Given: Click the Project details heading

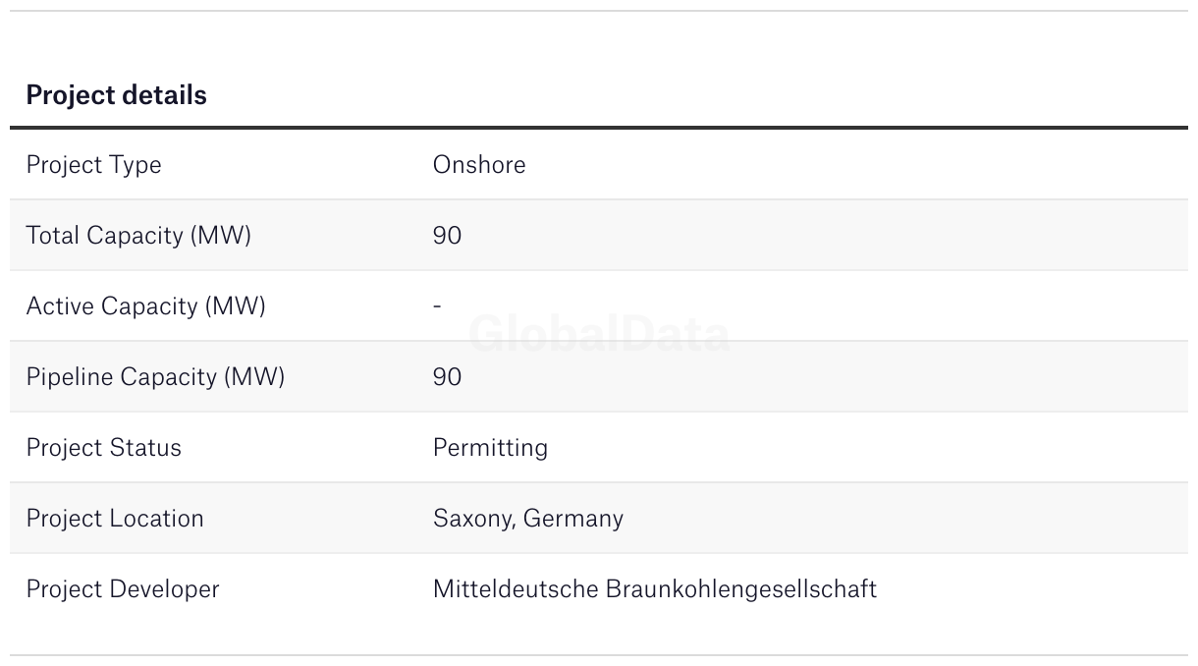Looking at the screenshot, I should point(116,95).
